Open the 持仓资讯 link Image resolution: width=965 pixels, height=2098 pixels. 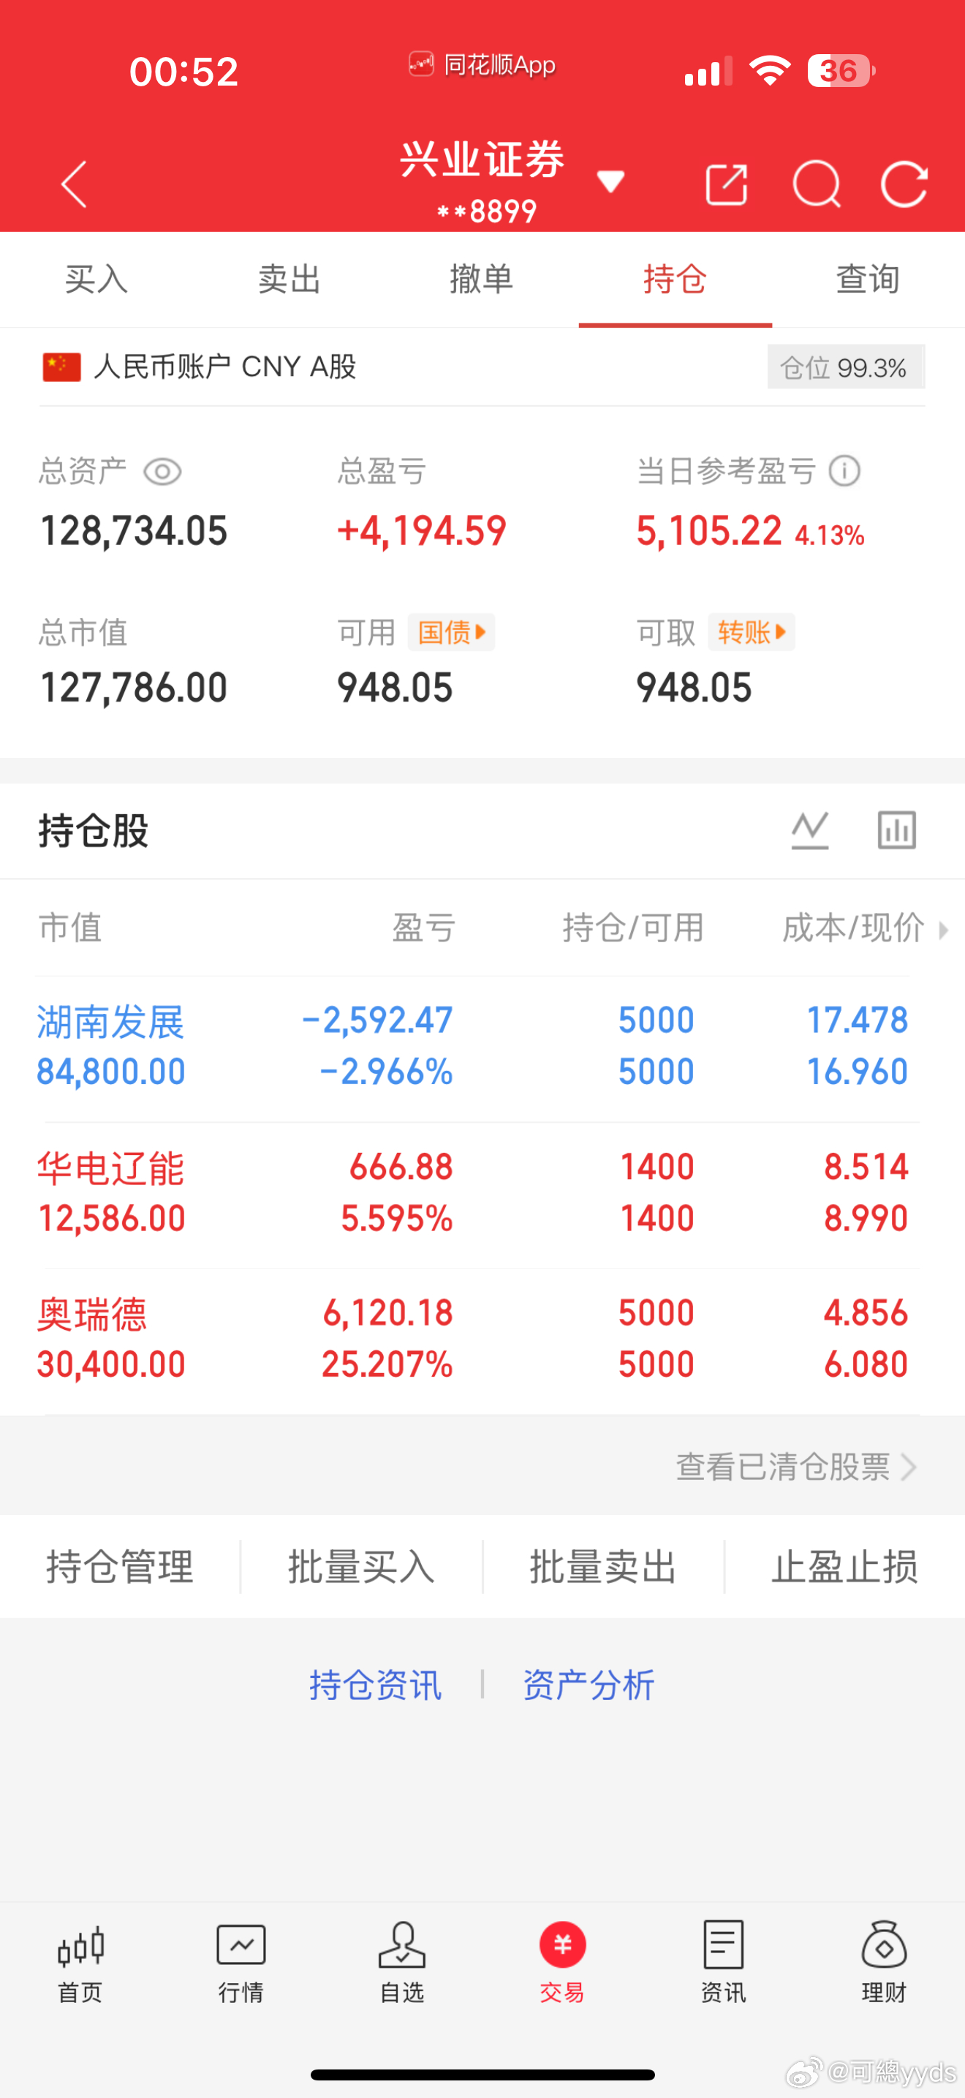point(375,1685)
